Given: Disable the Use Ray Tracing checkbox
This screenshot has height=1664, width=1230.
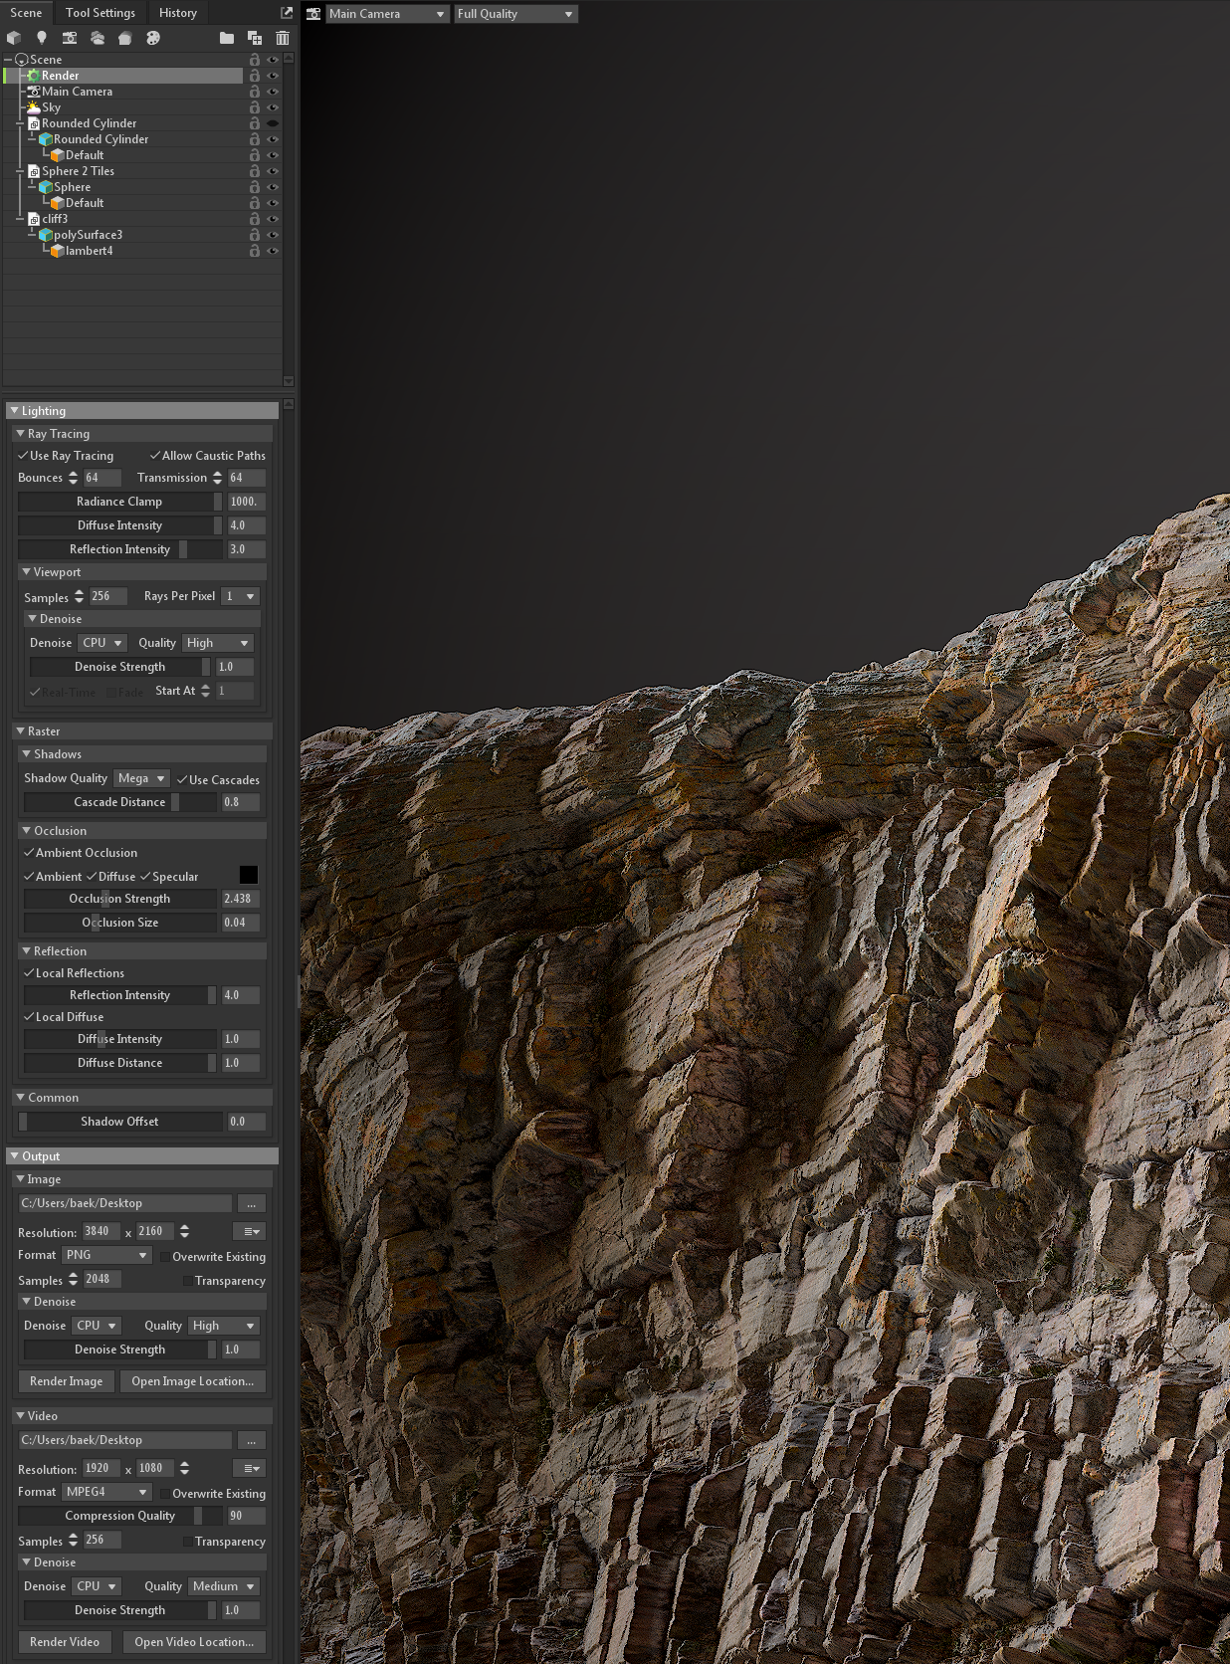Looking at the screenshot, I should (23, 456).
